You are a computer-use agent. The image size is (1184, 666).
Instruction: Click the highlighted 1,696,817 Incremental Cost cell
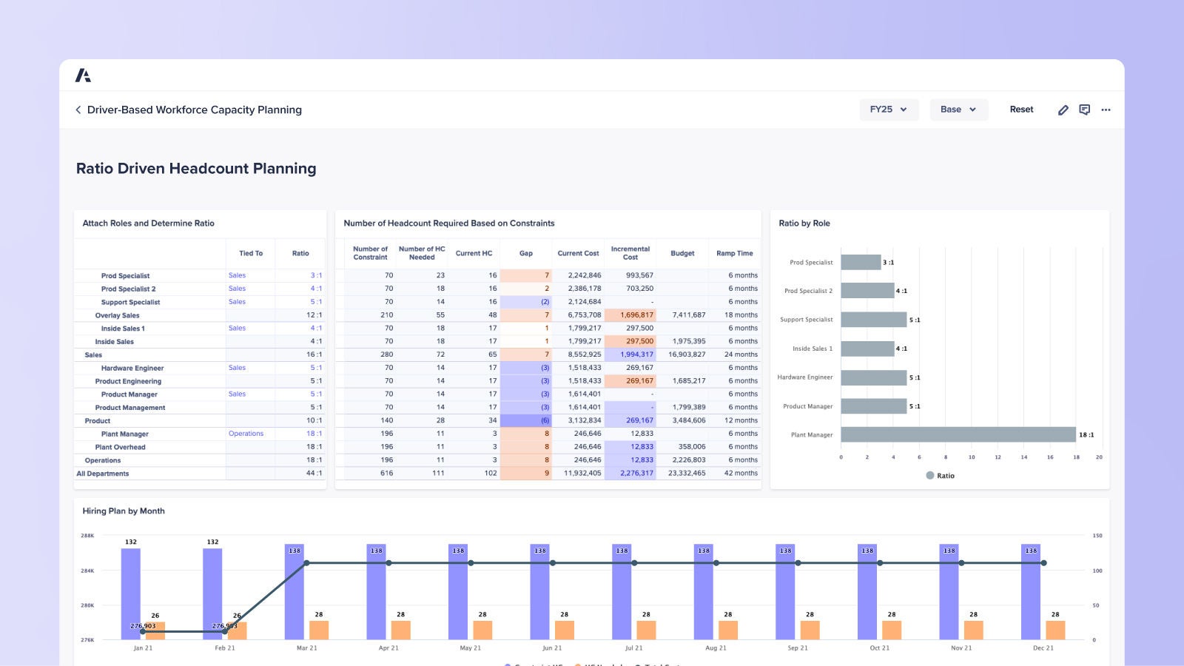pos(631,314)
